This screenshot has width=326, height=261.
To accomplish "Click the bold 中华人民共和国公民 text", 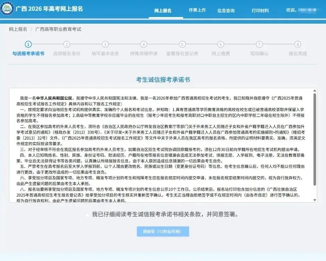I will tap(54, 98).
